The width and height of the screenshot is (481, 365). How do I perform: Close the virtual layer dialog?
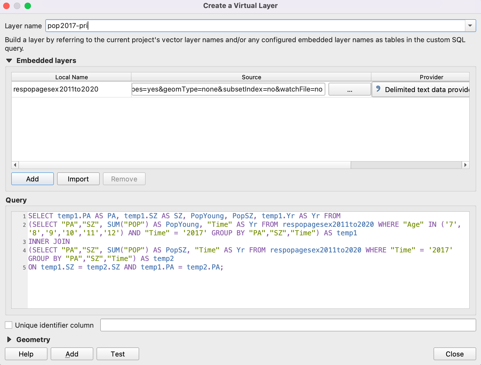(x=454, y=354)
